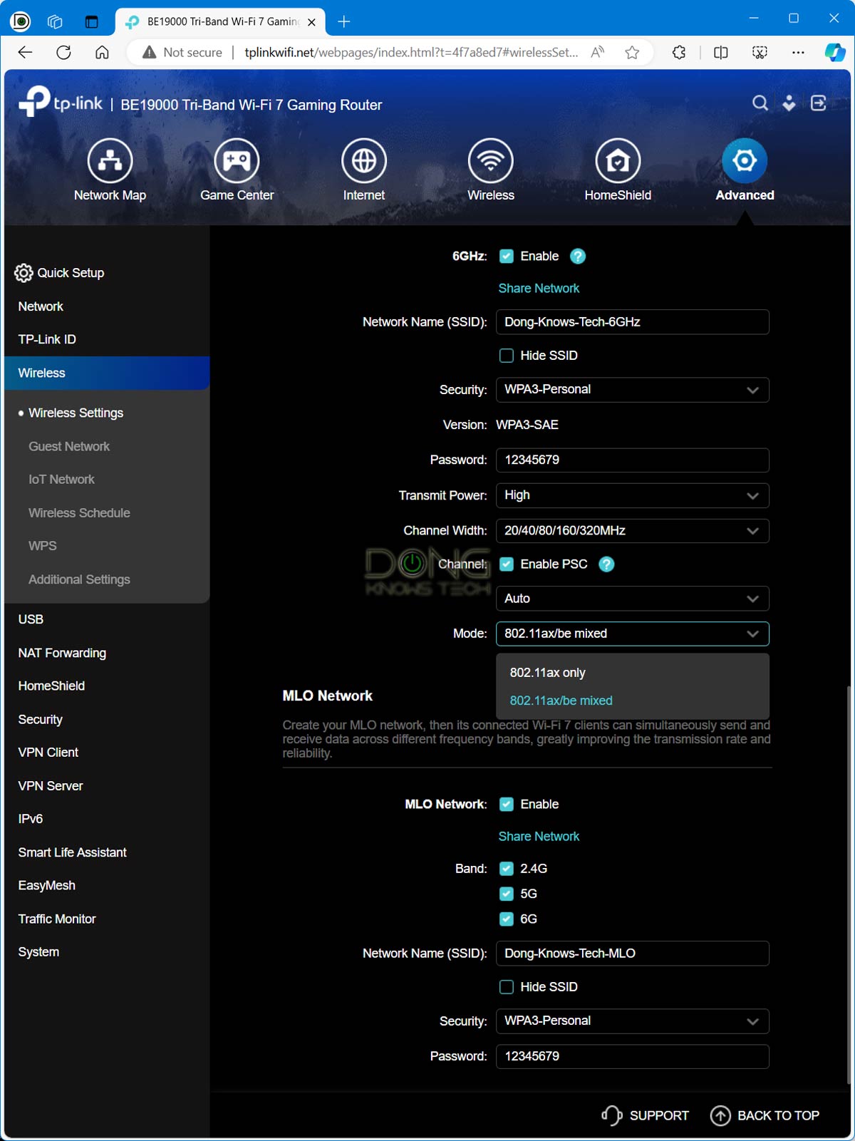
Task: Add this page to favorites star
Action: pyautogui.click(x=632, y=52)
